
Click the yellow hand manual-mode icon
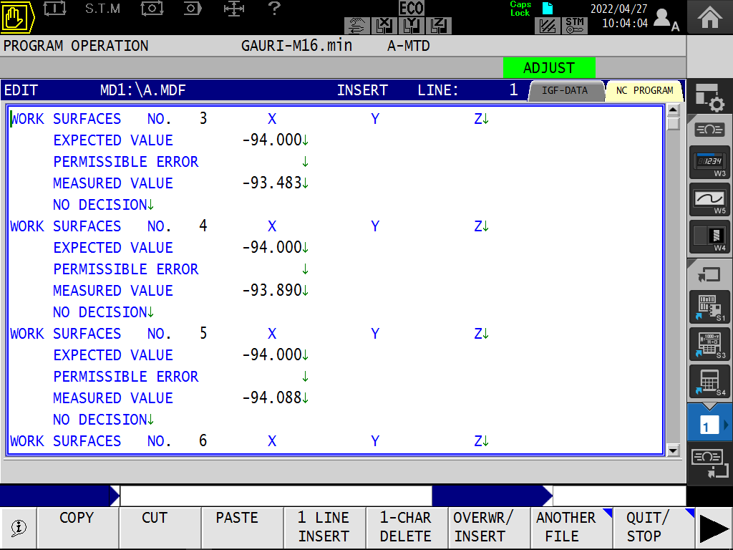point(19,17)
